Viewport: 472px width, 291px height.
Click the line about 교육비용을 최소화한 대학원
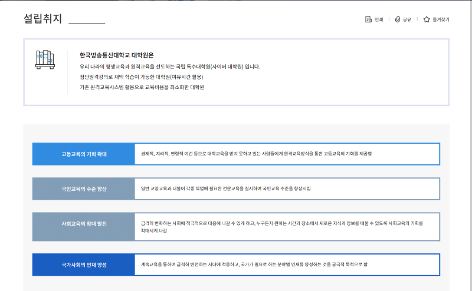click(142, 87)
